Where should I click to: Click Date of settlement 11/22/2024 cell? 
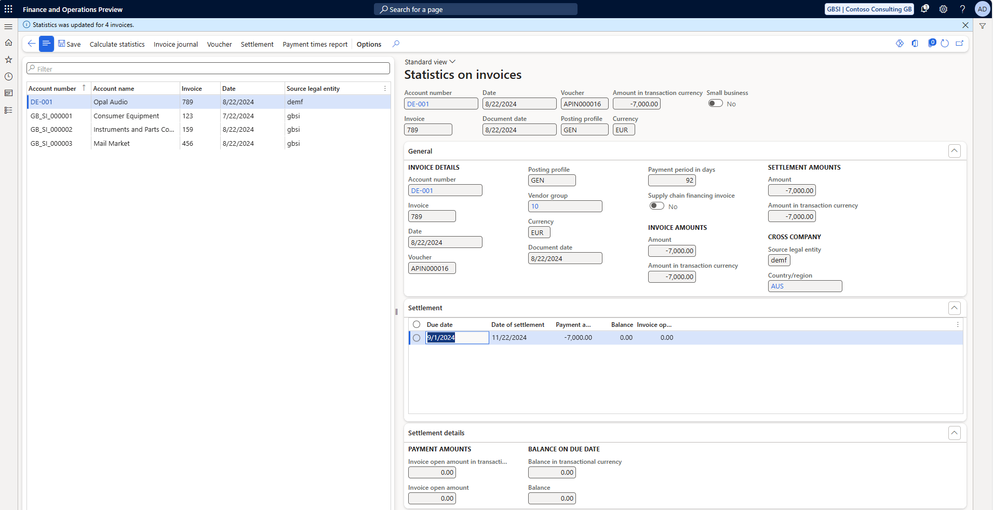pos(522,338)
